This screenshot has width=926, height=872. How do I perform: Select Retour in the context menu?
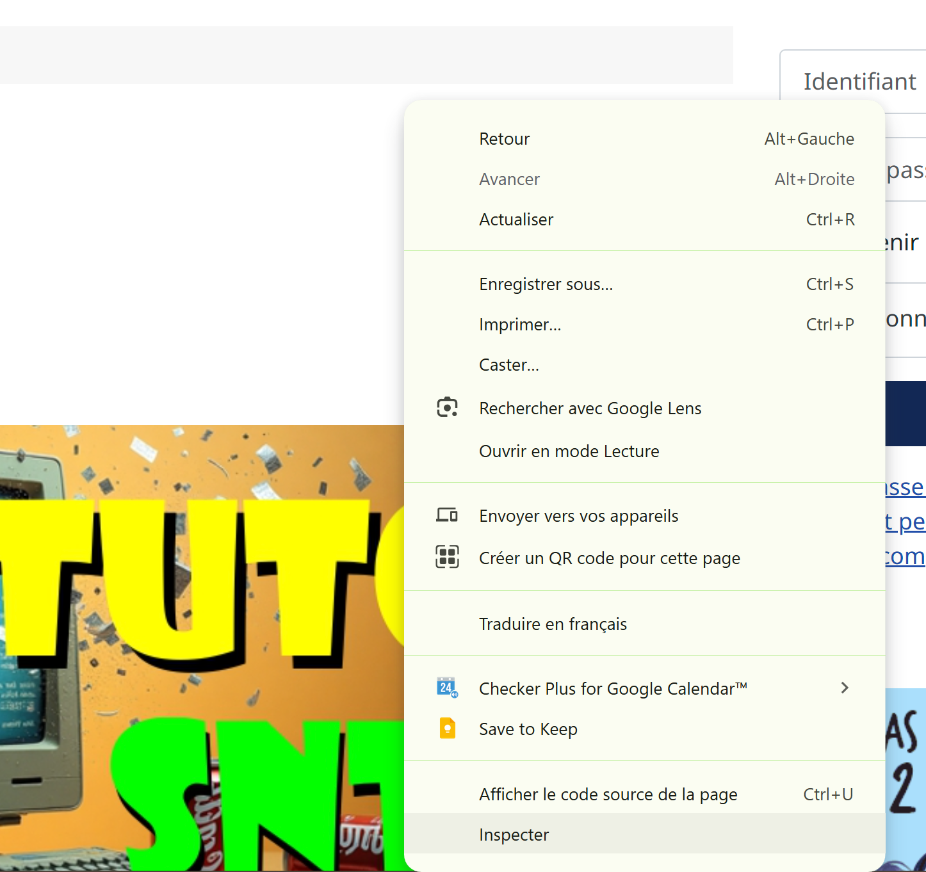pos(505,139)
